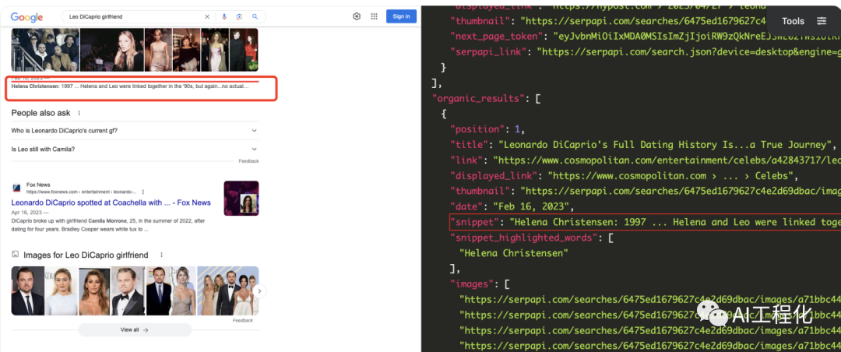Click the Fox News favicon
Viewport: 841px width, 352px height.
(x=16, y=188)
